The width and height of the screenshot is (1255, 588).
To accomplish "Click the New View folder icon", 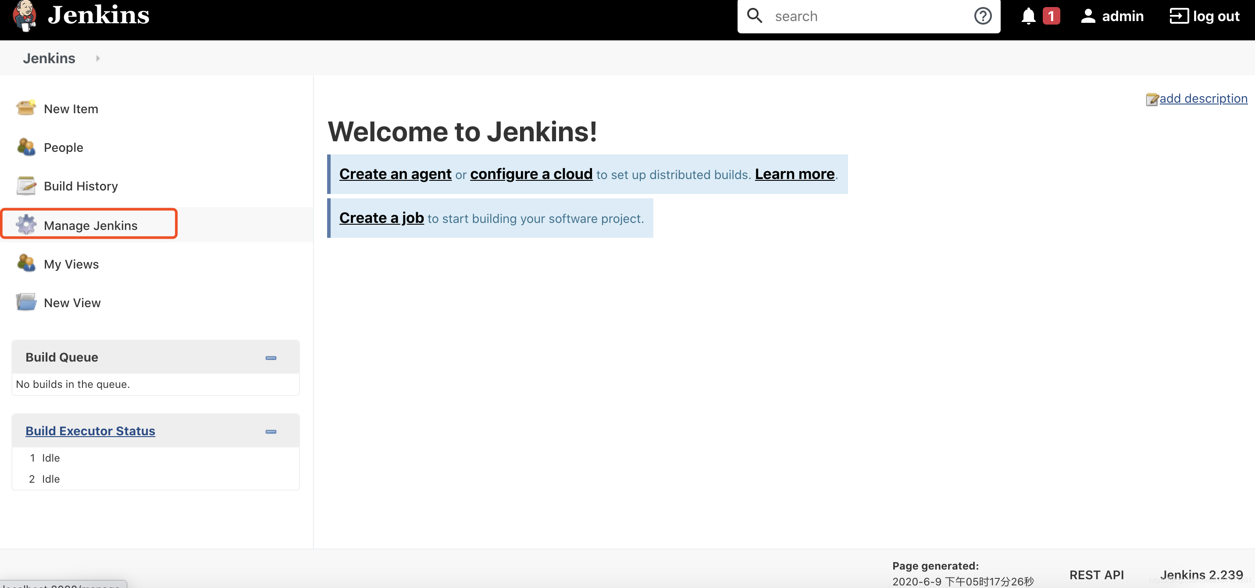I will 26,302.
